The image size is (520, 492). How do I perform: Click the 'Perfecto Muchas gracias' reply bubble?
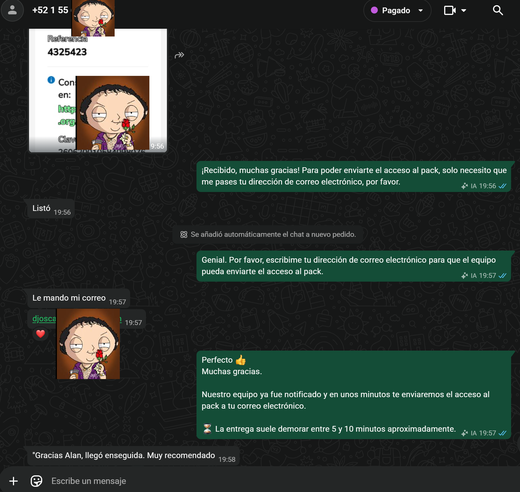pyautogui.click(x=354, y=395)
